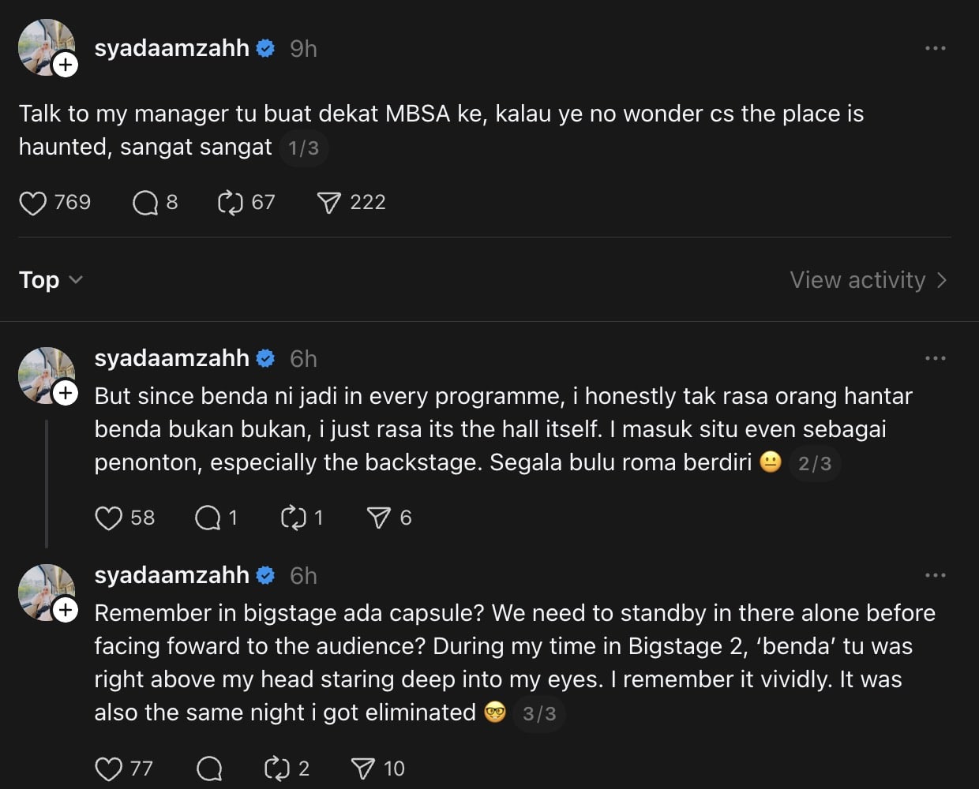
Task: Open View activity
Action: pos(868,280)
